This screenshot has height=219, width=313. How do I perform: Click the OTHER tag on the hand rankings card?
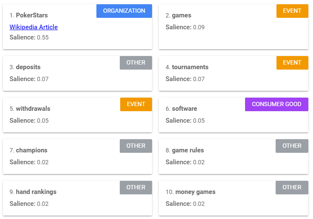coord(135,188)
